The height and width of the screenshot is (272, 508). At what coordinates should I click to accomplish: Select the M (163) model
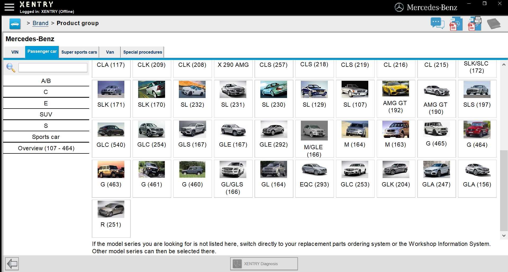point(396,139)
